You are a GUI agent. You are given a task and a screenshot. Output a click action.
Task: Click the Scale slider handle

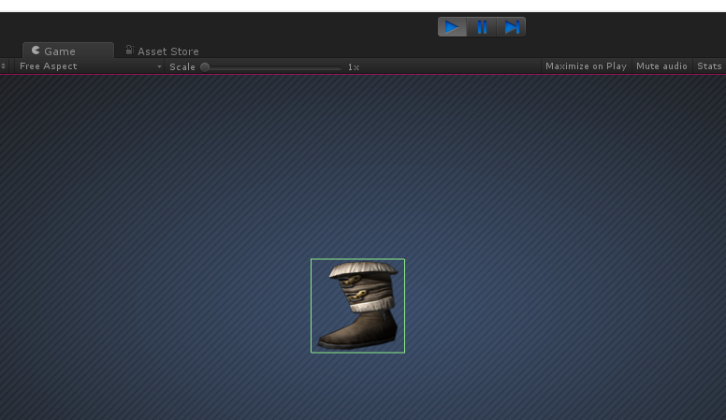[205, 67]
